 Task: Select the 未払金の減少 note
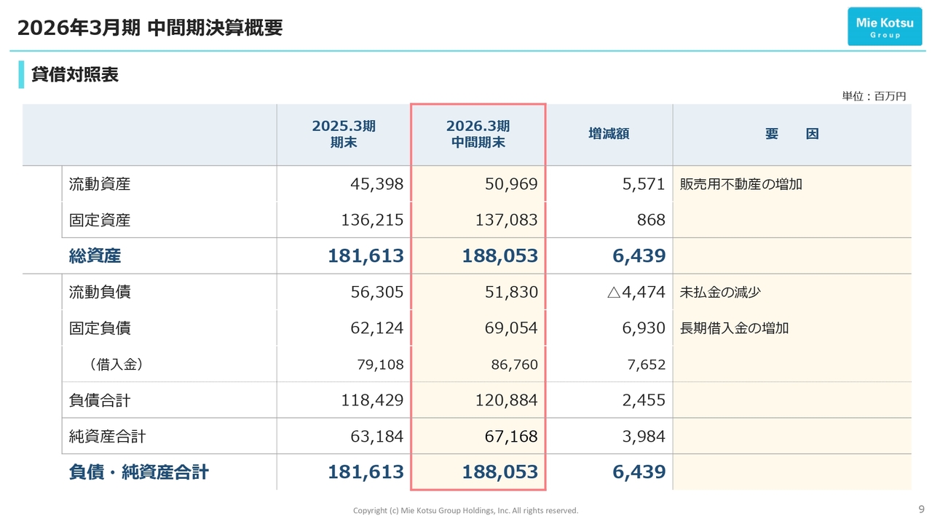pyautogui.click(x=720, y=292)
